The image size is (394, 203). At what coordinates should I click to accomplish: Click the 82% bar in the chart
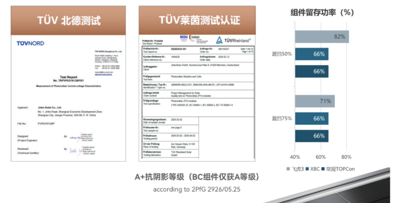pos(322,37)
